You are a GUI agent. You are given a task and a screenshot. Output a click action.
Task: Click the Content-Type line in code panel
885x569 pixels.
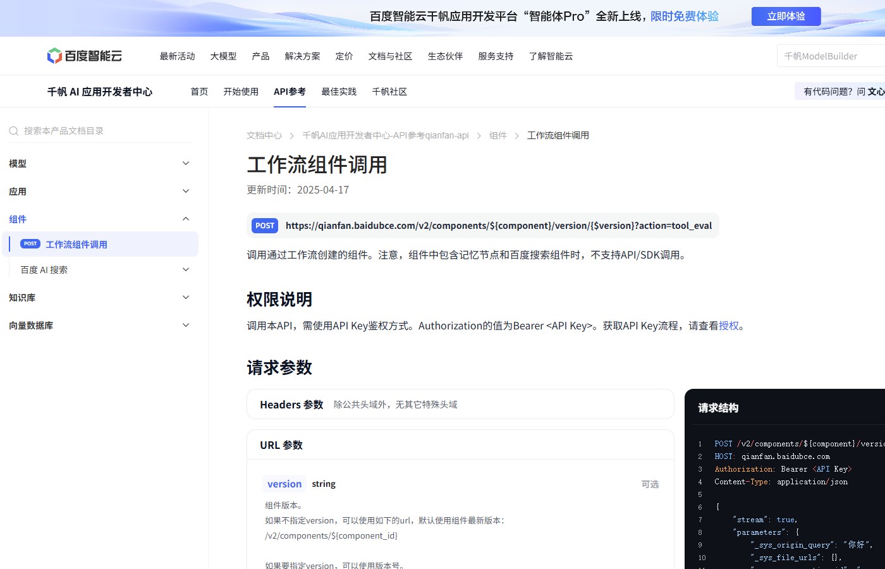coord(781,482)
